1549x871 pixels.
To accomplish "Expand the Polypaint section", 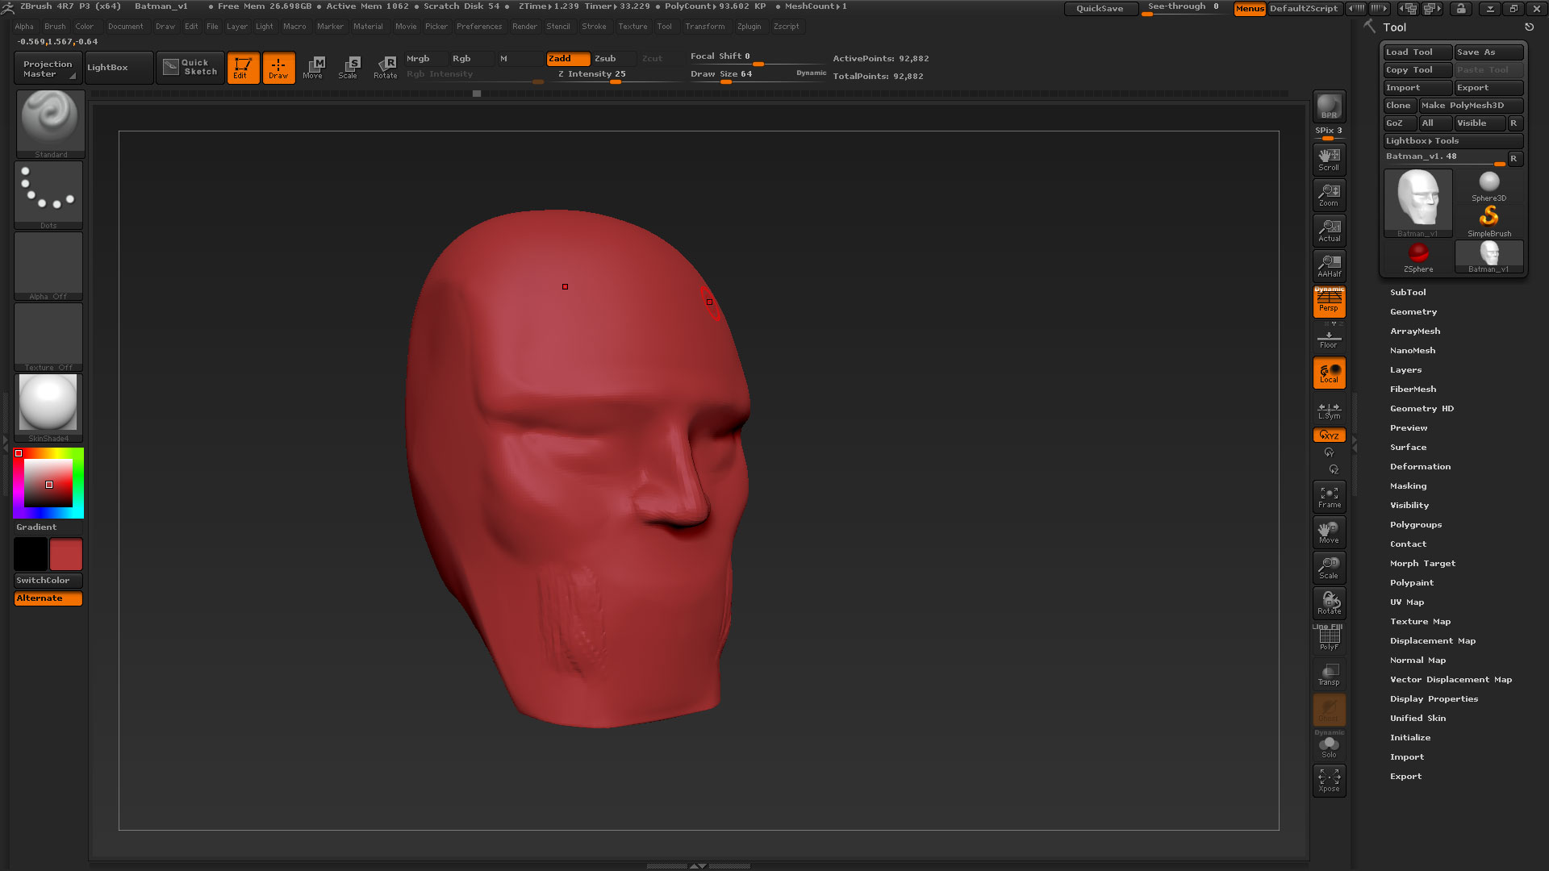I will (1412, 583).
